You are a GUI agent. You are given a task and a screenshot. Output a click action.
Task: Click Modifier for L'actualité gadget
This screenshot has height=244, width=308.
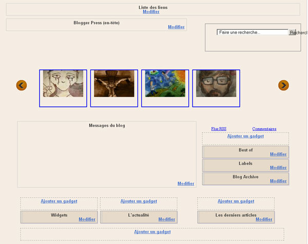tap(167, 219)
